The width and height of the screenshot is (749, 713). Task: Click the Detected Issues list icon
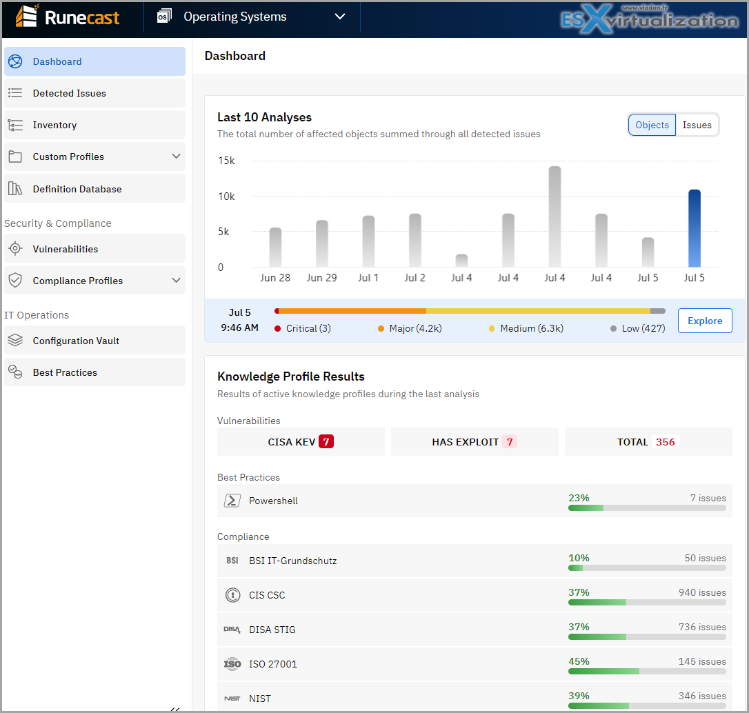[15, 92]
